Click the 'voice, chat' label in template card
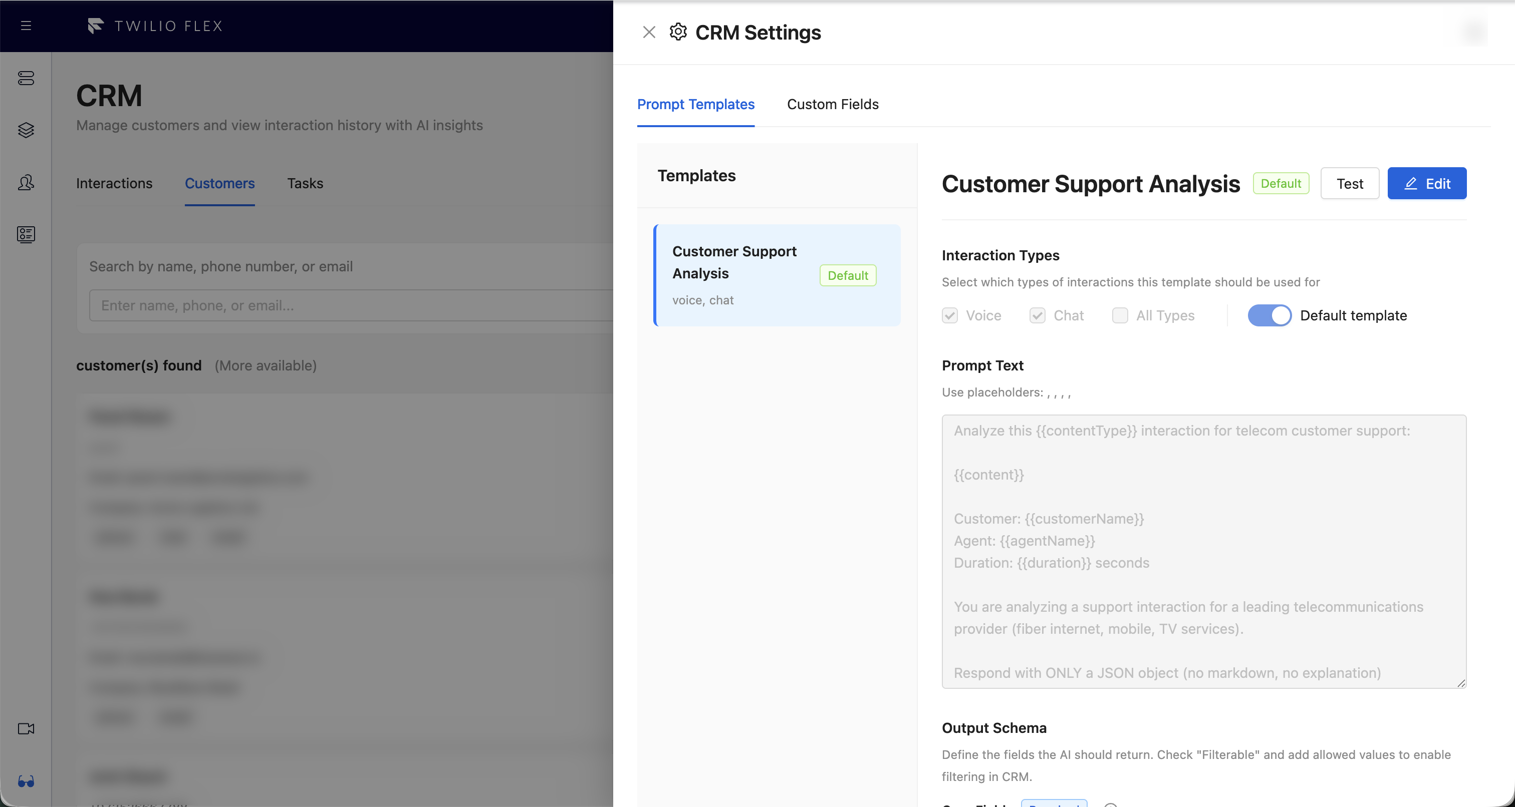Image resolution: width=1515 pixels, height=807 pixels. click(x=703, y=300)
